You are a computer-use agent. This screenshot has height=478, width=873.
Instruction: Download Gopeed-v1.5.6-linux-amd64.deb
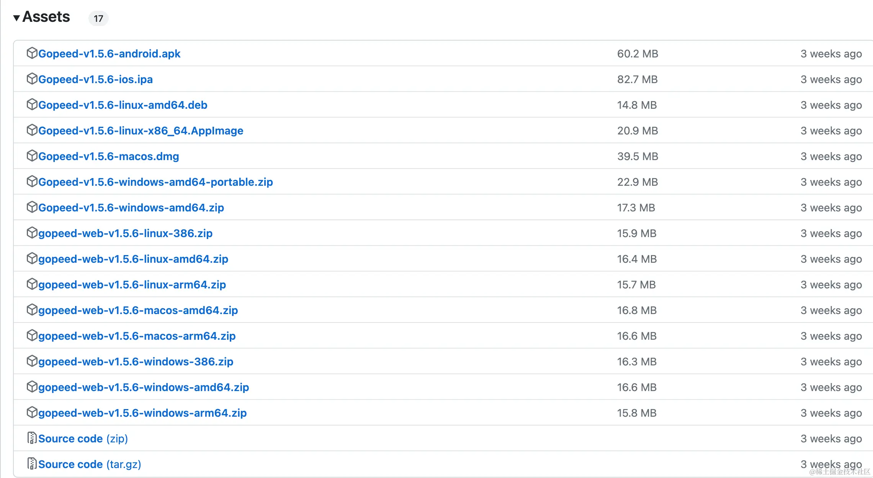click(123, 105)
